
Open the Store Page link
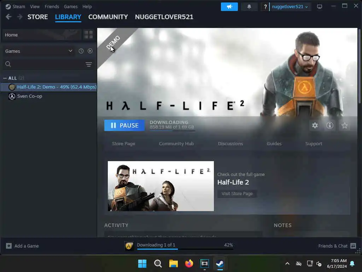click(x=123, y=144)
